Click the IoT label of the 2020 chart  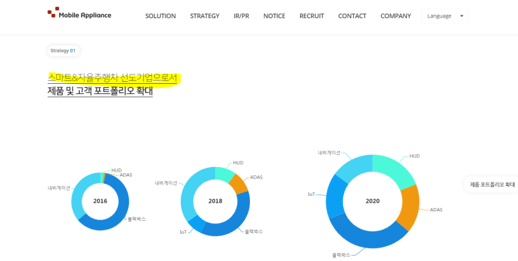[x=311, y=194]
